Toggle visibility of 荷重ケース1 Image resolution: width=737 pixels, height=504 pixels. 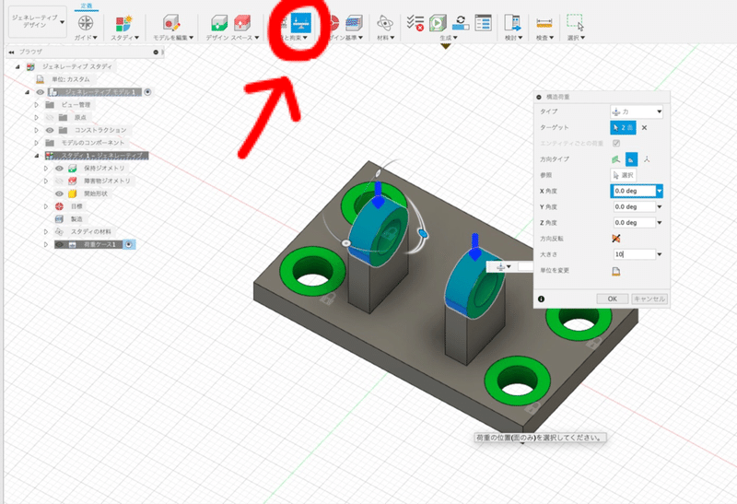[x=59, y=244]
